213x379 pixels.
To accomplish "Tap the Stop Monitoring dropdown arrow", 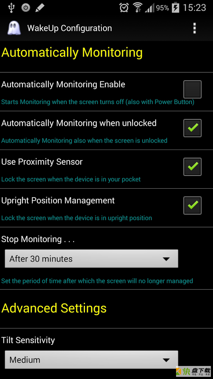I will (x=166, y=259).
